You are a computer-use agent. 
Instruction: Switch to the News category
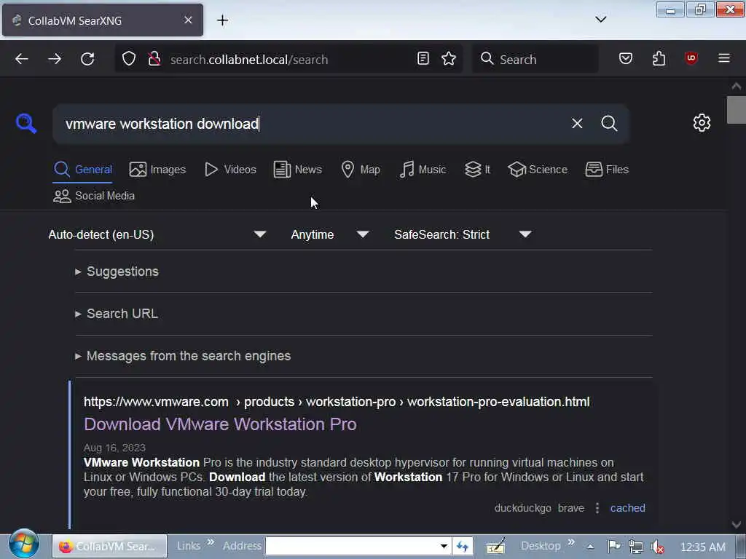point(298,169)
